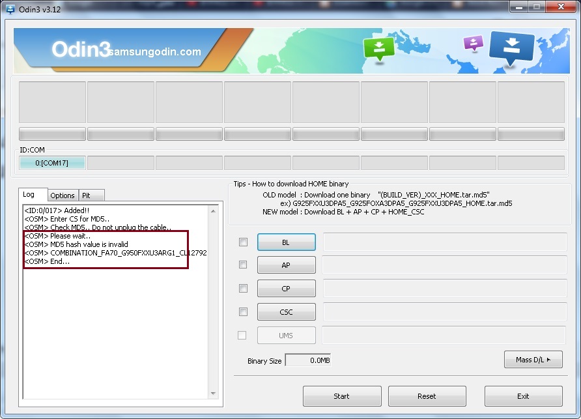
Task: Click the greyed-out UMS button
Action: (287, 335)
